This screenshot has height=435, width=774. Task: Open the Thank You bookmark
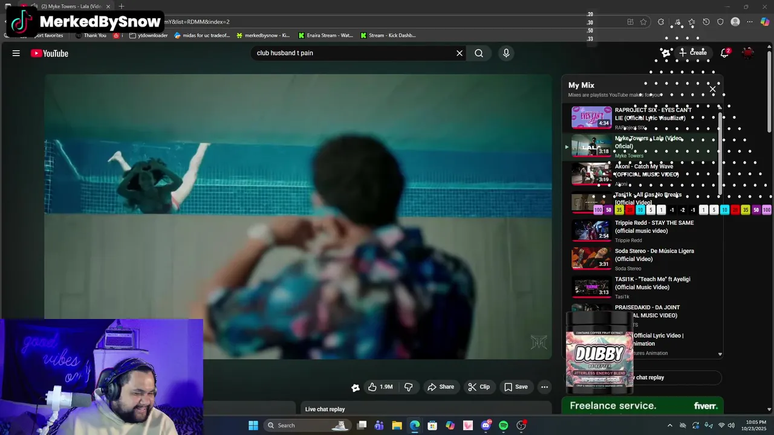[91, 35]
